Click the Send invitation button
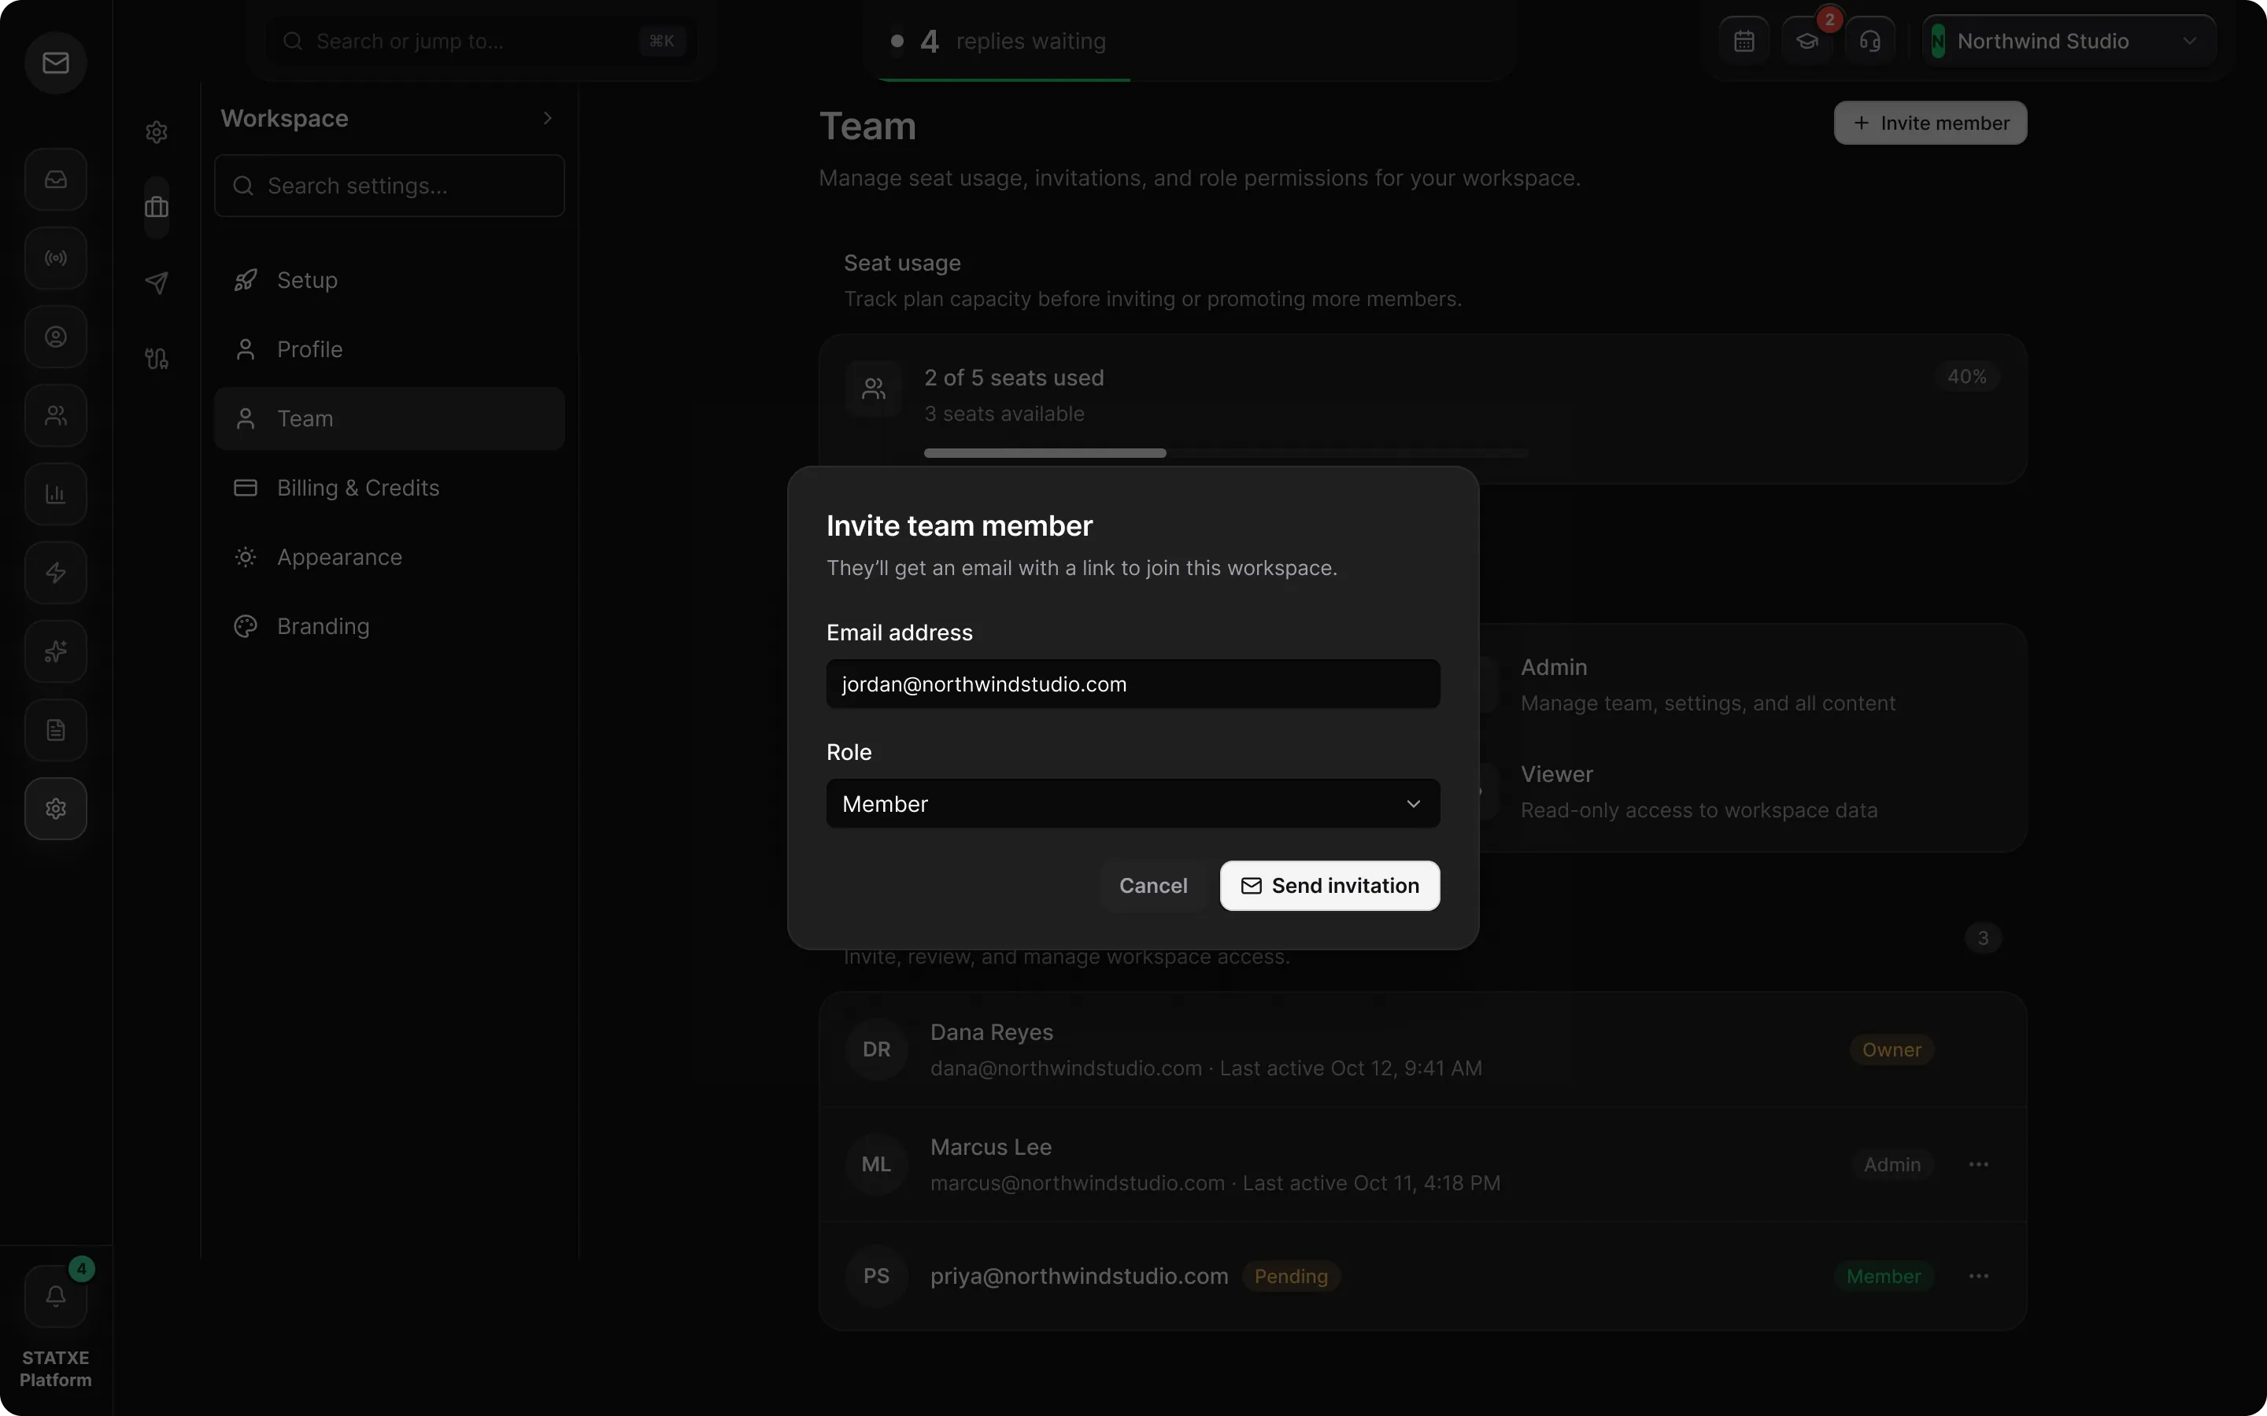This screenshot has width=2267, height=1416. [x=1330, y=886]
